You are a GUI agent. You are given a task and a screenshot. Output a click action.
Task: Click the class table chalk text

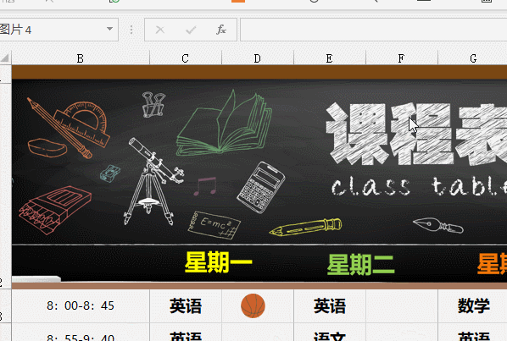pos(419,186)
